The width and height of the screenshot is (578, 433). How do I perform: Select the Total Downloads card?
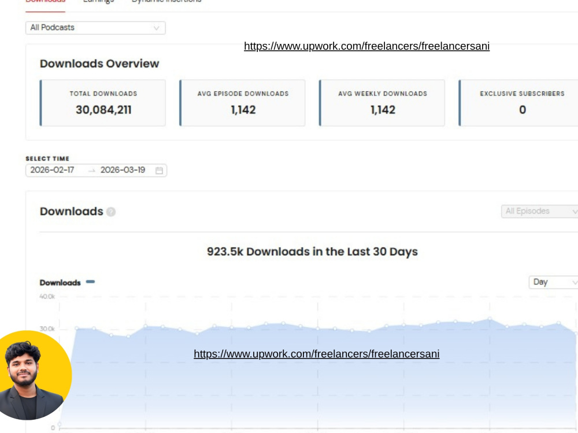[103, 103]
